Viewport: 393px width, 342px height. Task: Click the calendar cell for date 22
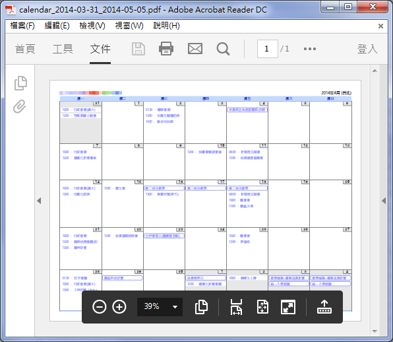pos(123,249)
